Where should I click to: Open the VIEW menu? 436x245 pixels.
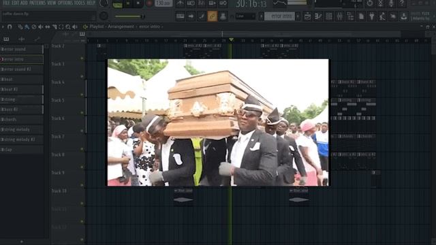click(52, 3)
